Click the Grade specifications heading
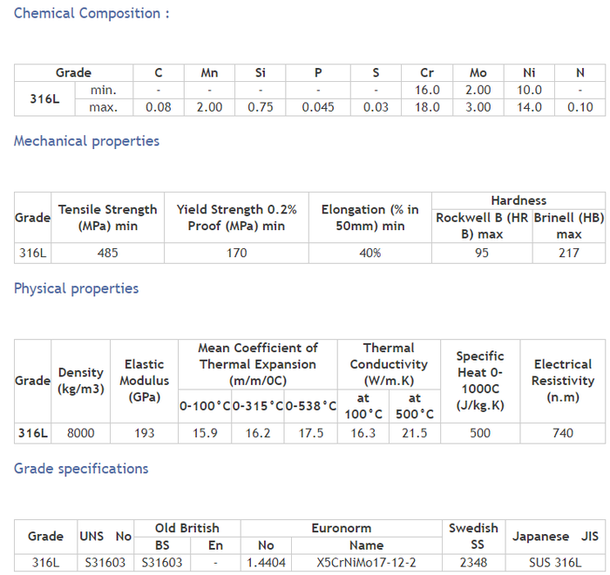 point(81,469)
